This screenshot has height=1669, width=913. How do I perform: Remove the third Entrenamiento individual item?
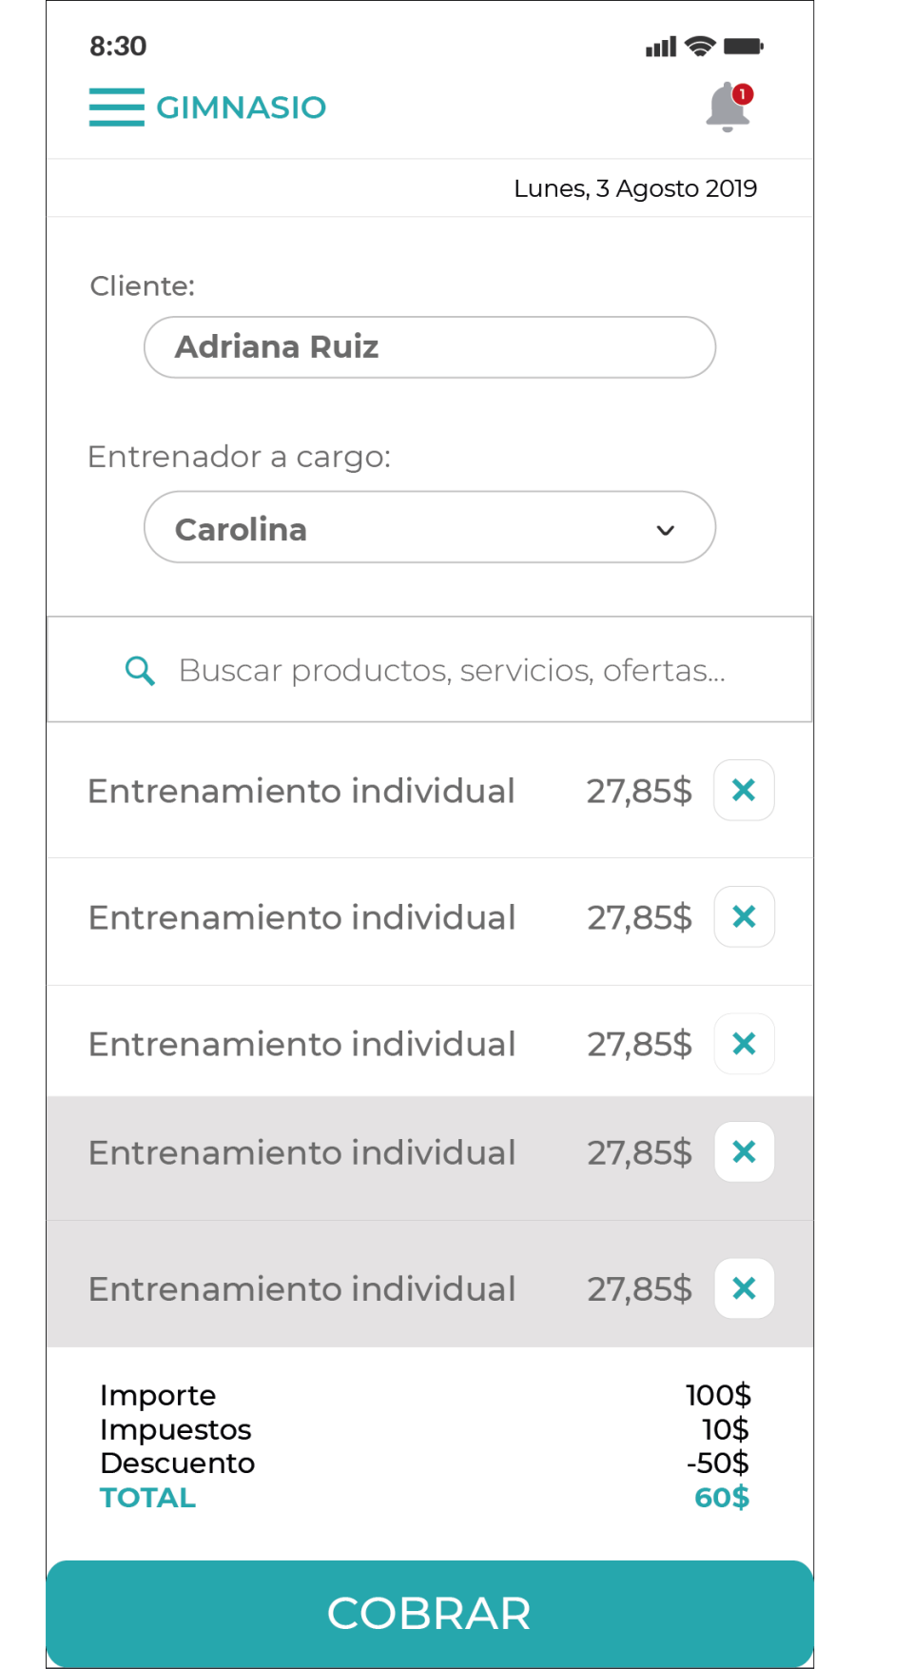click(x=744, y=1044)
